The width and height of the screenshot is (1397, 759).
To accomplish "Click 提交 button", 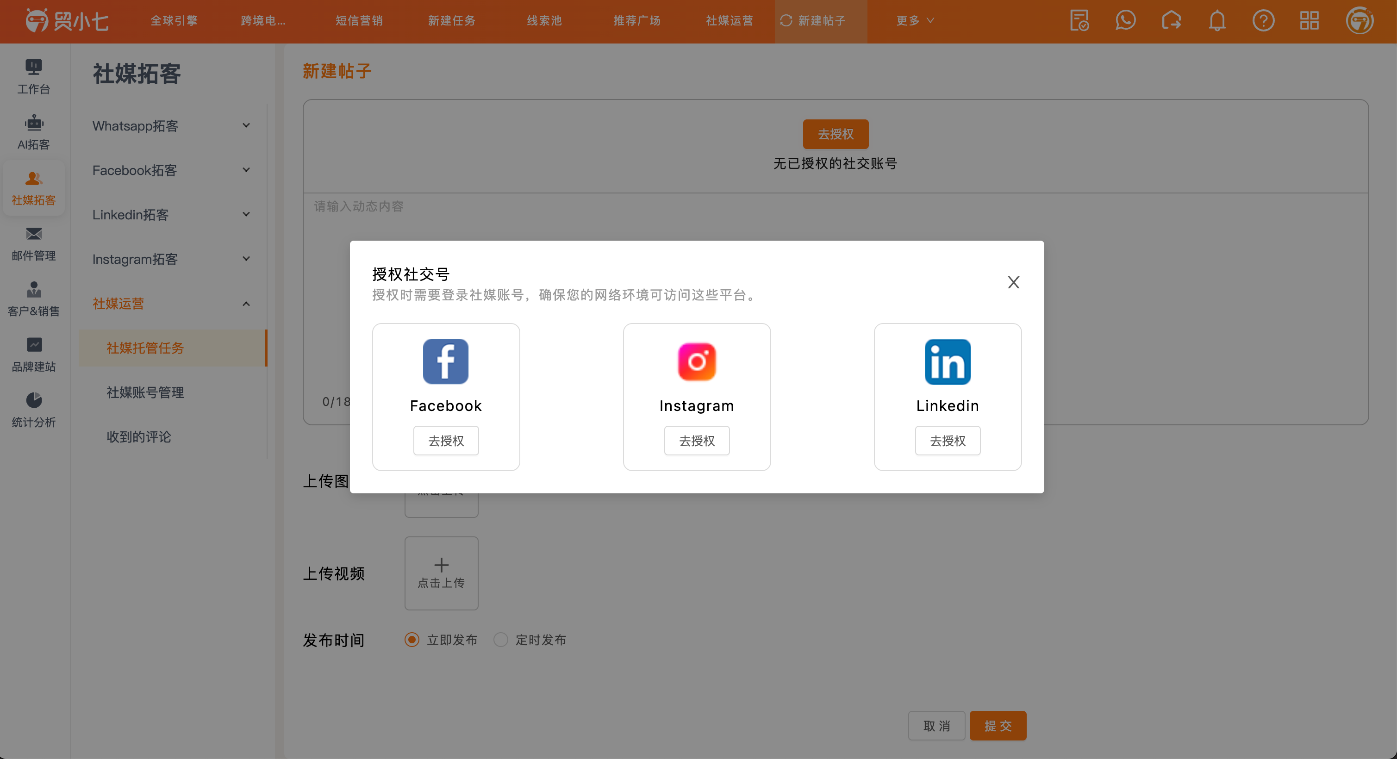I will pos(998,725).
